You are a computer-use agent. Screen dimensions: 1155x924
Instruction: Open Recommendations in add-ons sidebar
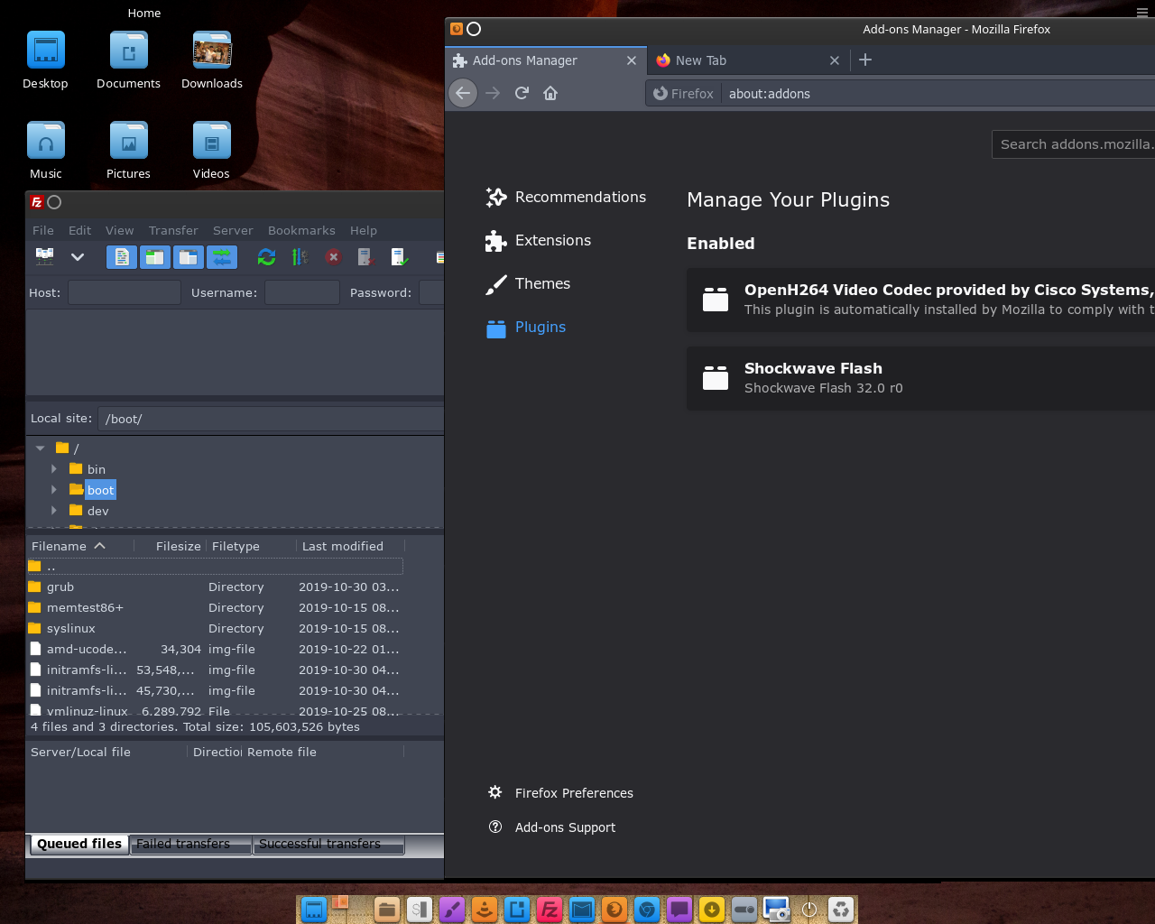click(x=567, y=197)
